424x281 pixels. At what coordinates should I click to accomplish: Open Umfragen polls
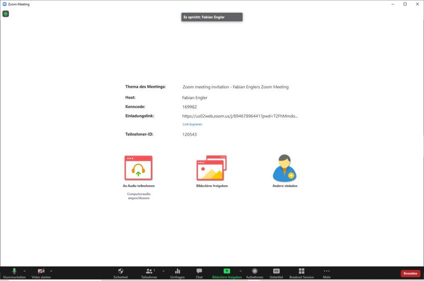[x=178, y=273]
